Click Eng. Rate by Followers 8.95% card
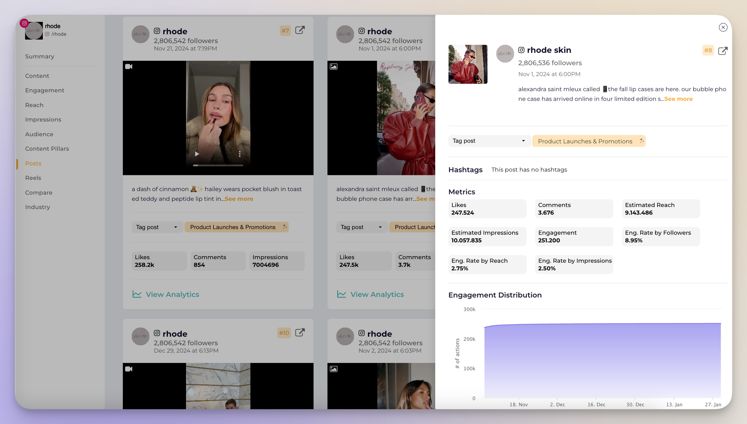Screen dimensions: 747x424 tap(661, 236)
